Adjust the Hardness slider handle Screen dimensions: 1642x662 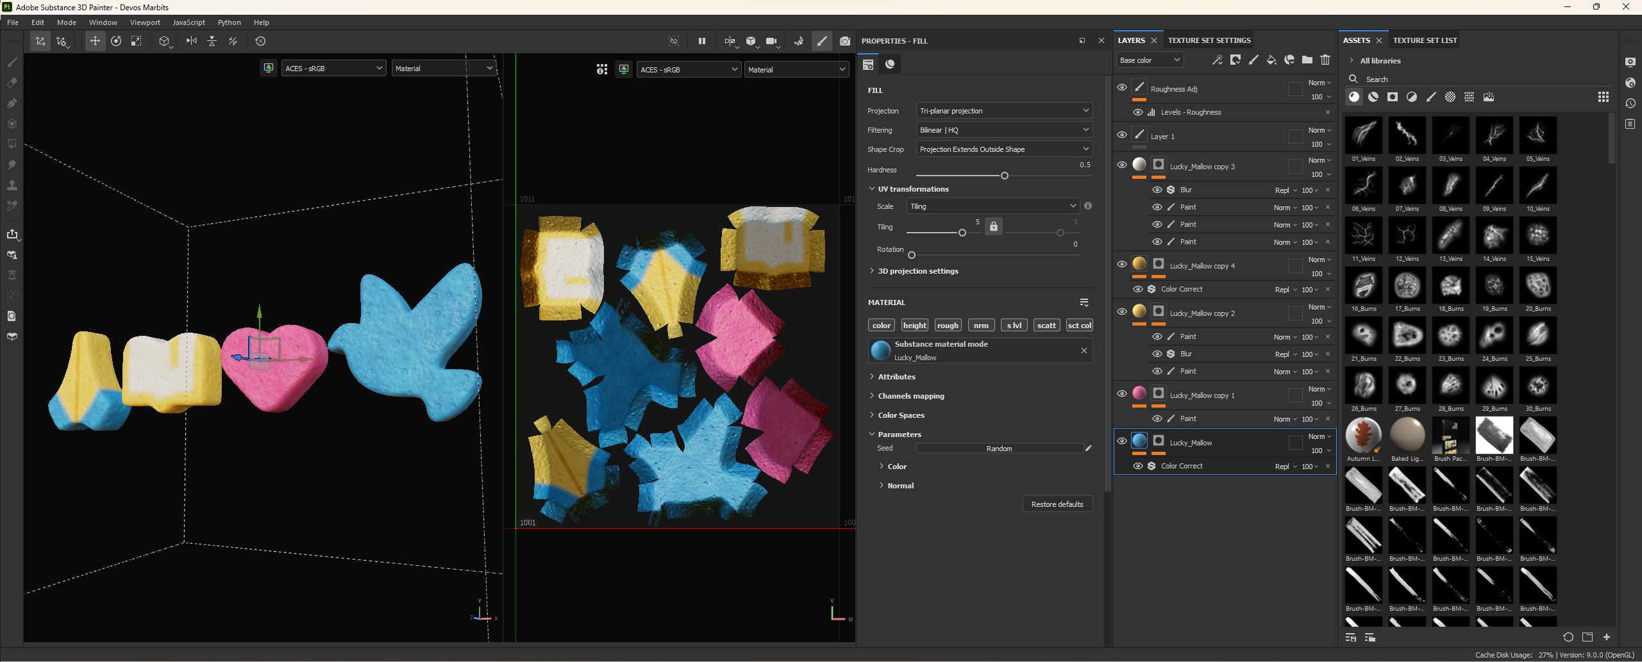tap(1005, 176)
